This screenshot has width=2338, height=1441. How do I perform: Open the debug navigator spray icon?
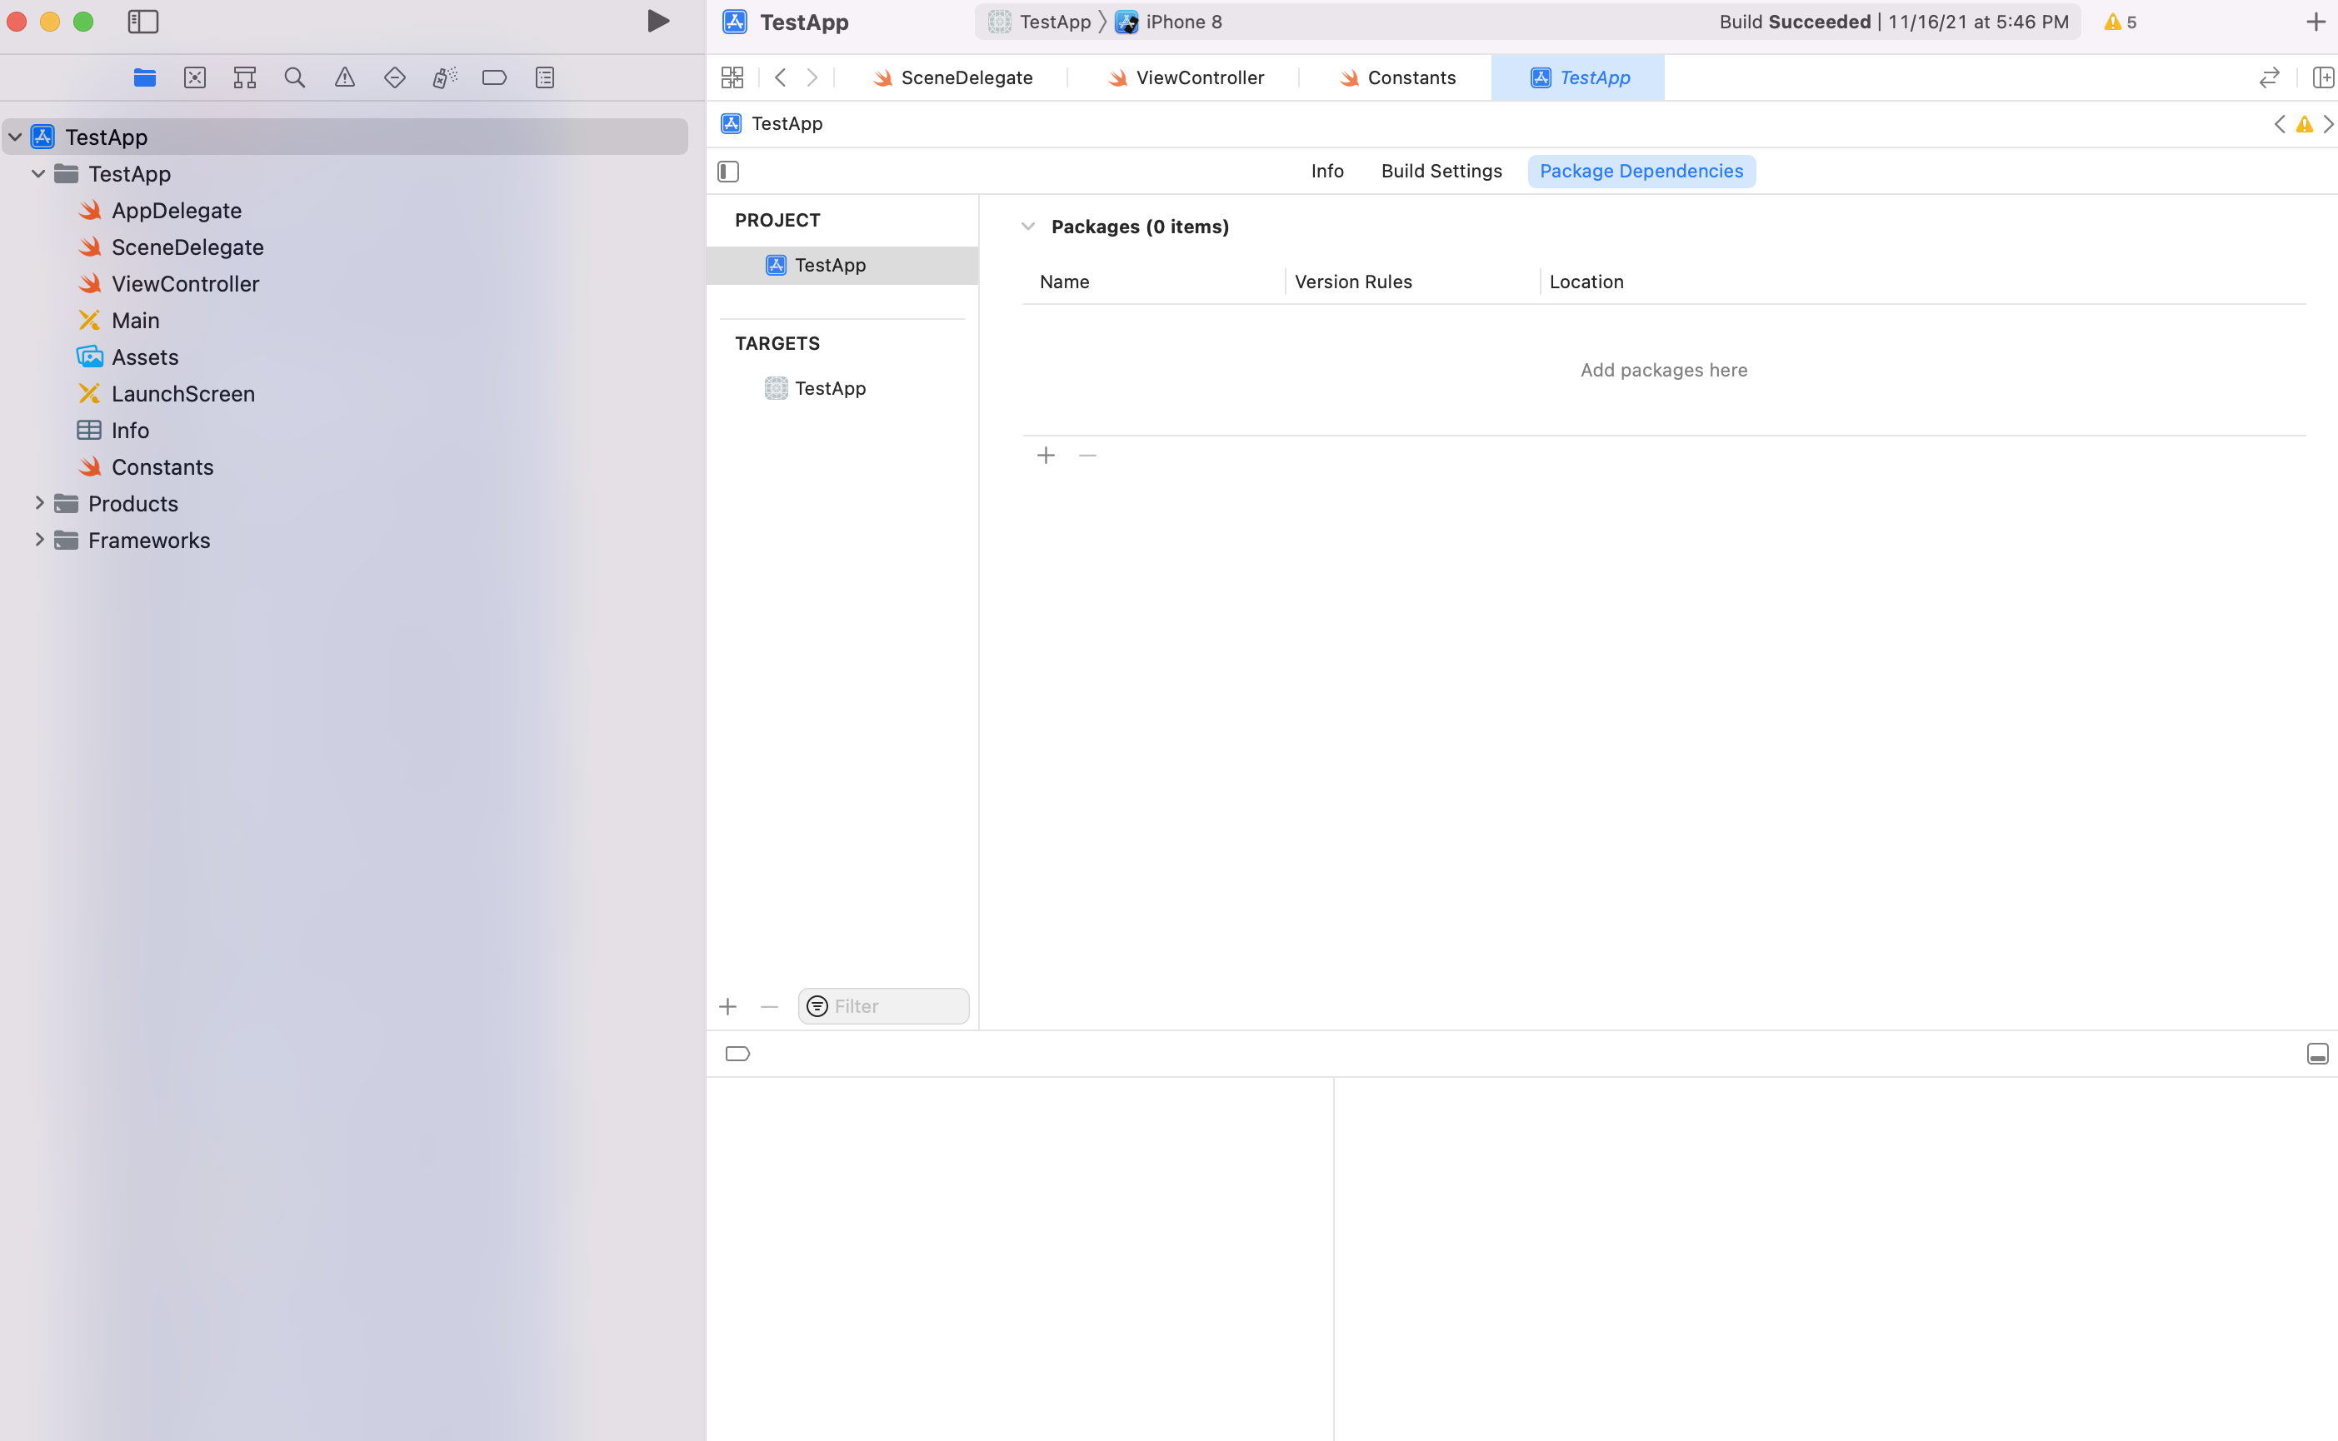[x=445, y=78]
